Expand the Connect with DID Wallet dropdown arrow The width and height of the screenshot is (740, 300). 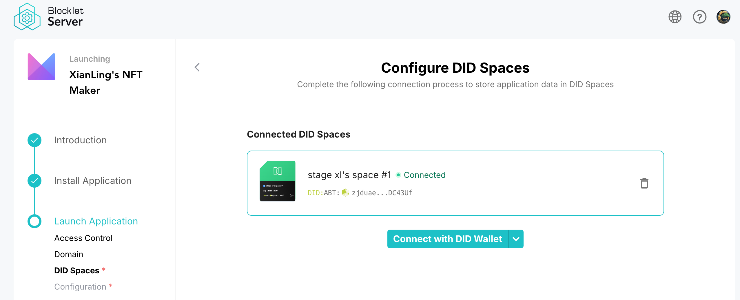click(516, 239)
